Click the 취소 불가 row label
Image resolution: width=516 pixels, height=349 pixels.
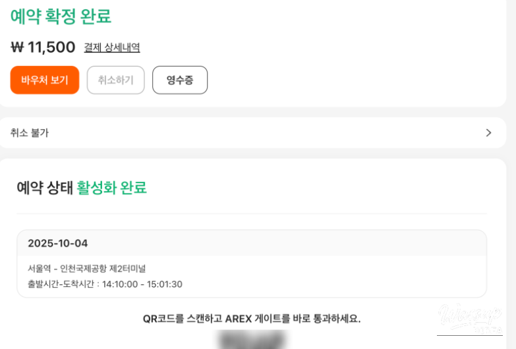point(30,132)
